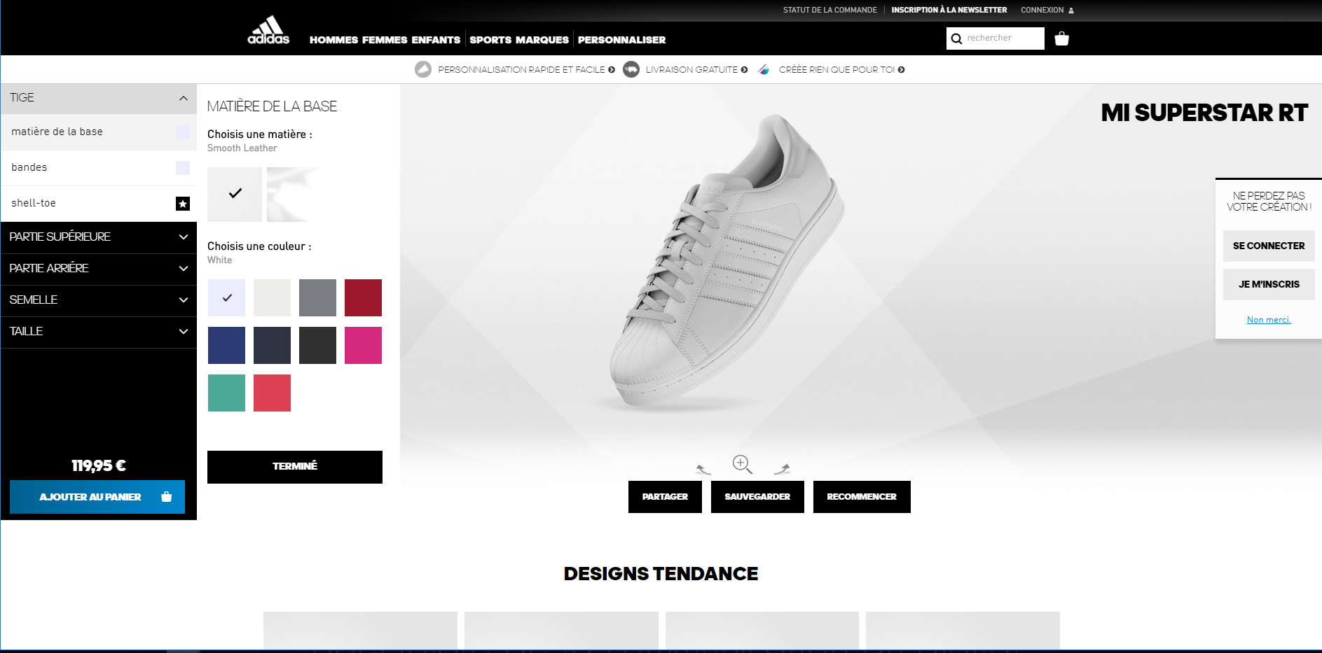Viewport: 1322px width, 653px height.
Task: Choose the second material texture option
Action: click(x=294, y=194)
